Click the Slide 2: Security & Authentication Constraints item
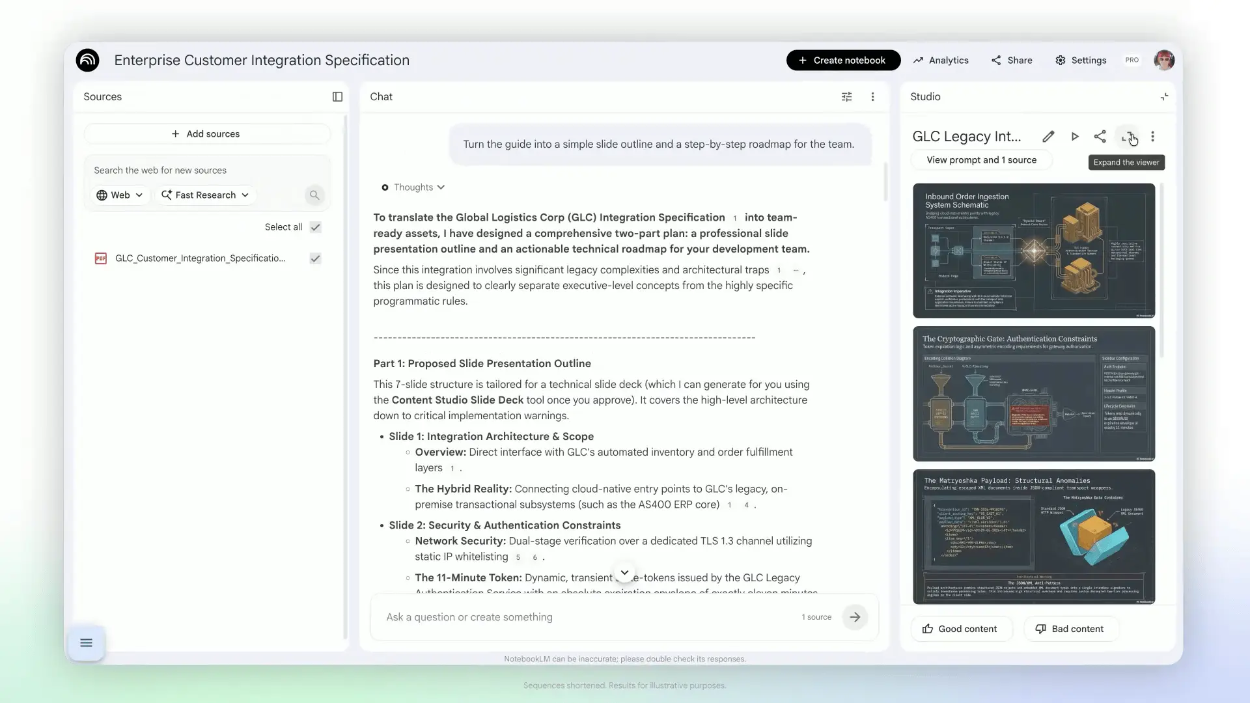This screenshot has width=1250, height=703. point(505,525)
